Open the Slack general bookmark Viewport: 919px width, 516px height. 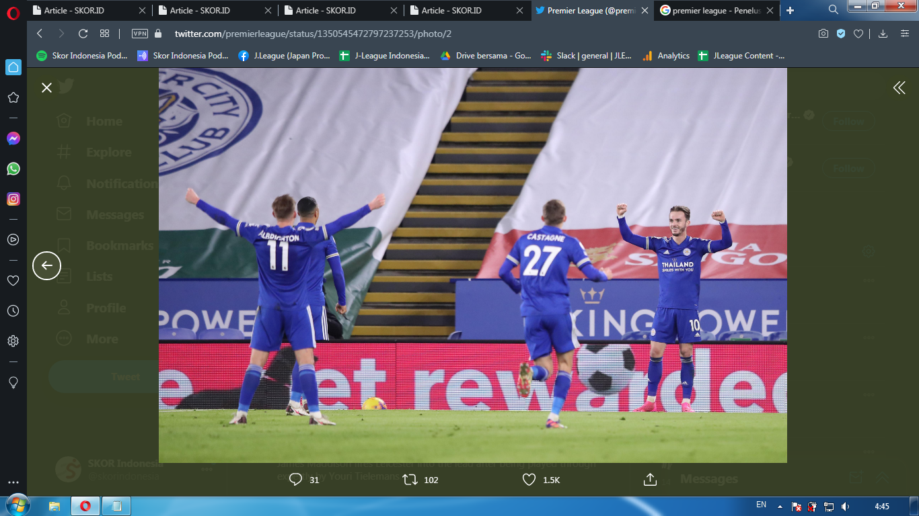[586, 56]
